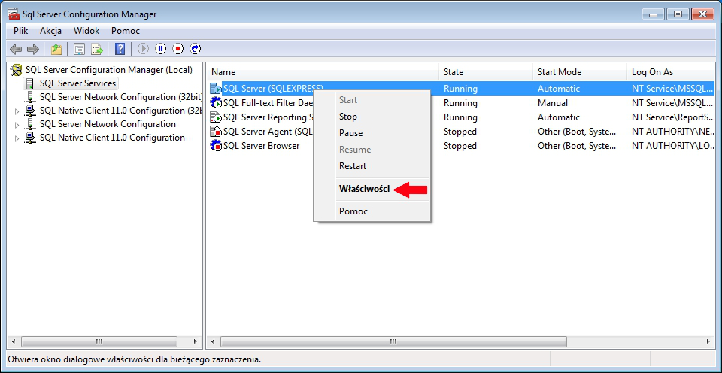Open Help via the question mark icon
Screen dimensions: 722x373
120,49
